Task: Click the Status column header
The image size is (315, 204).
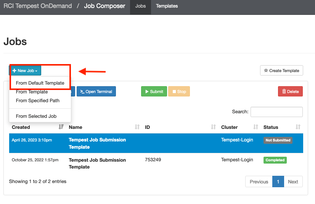Action: pyautogui.click(x=271, y=127)
